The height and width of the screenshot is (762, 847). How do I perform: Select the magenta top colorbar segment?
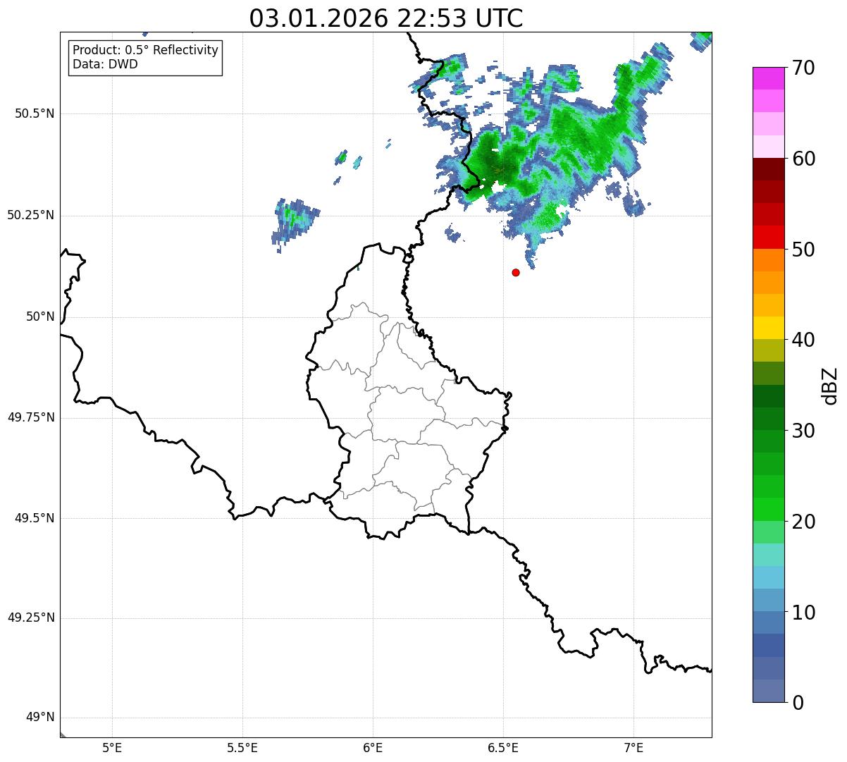click(x=768, y=78)
